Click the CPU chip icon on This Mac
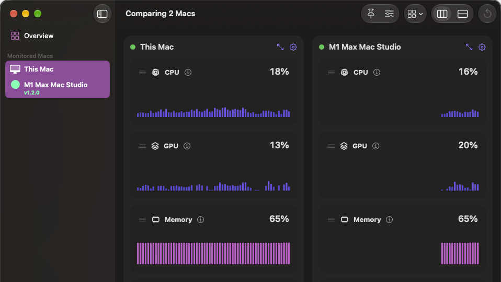Viewport: 501px width, 282px height. [x=156, y=73]
